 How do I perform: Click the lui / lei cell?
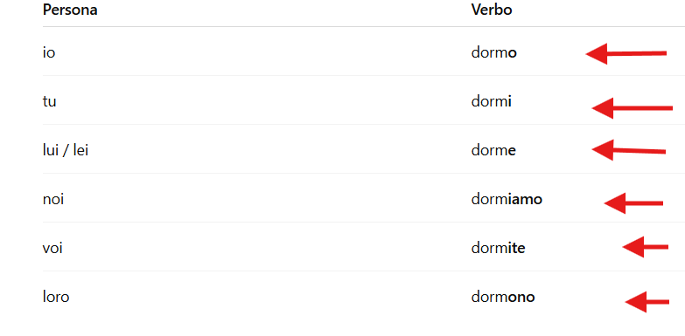(x=66, y=150)
